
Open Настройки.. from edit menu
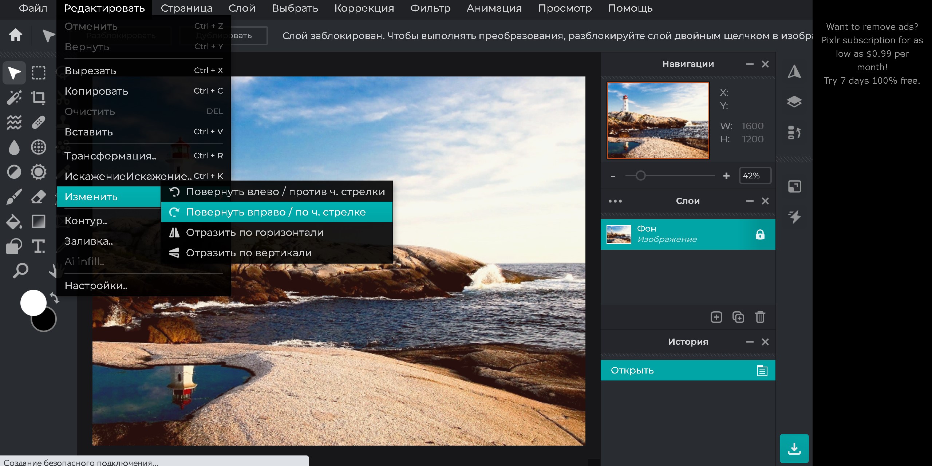click(144, 285)
